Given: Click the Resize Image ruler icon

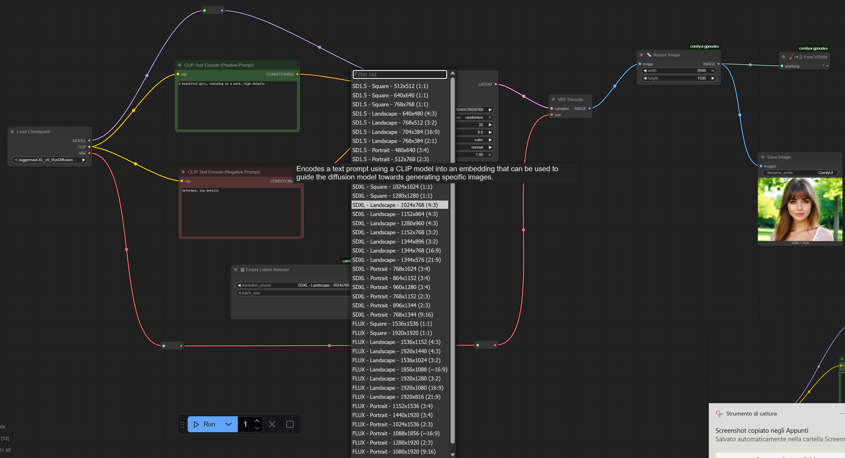Looking at the screenshot, I should pos(649,55).
